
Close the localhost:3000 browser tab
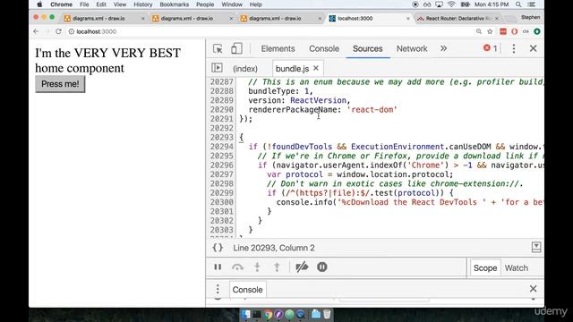(408, 18)
